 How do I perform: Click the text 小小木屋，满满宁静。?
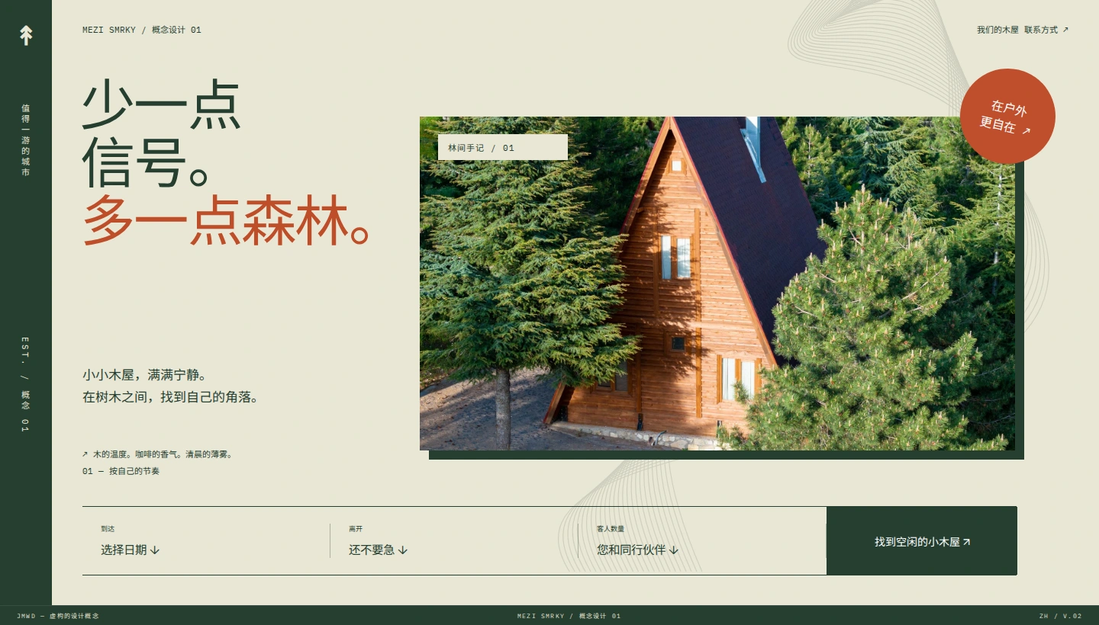click(145, 375)
